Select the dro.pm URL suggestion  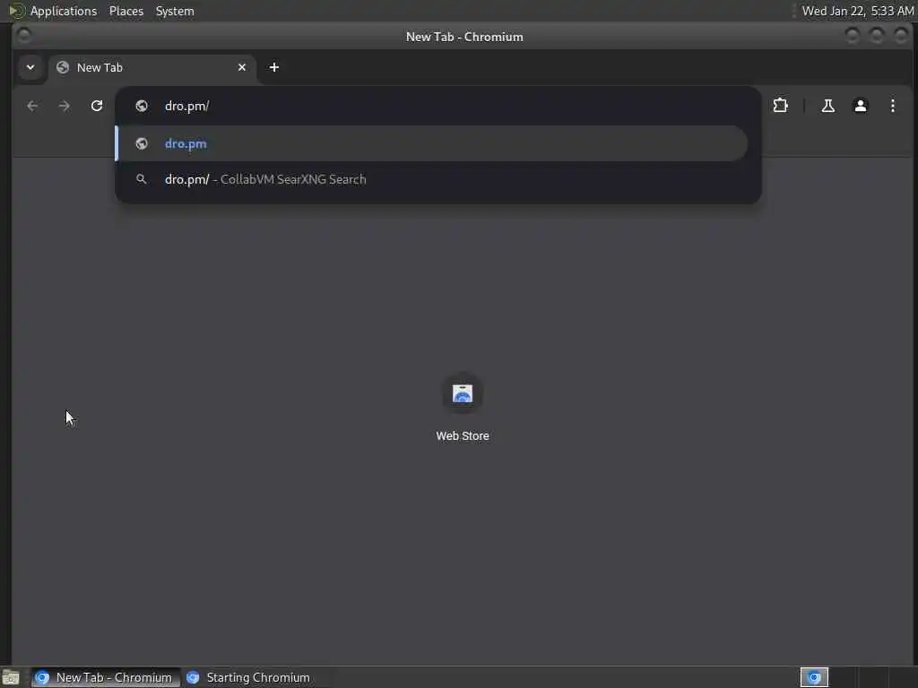click(431, 143)
